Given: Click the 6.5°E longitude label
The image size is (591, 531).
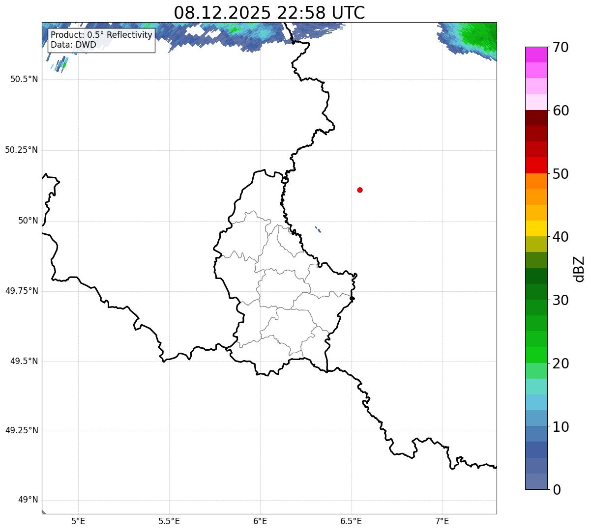Looking at the screenshot, I should click(351, 521).
